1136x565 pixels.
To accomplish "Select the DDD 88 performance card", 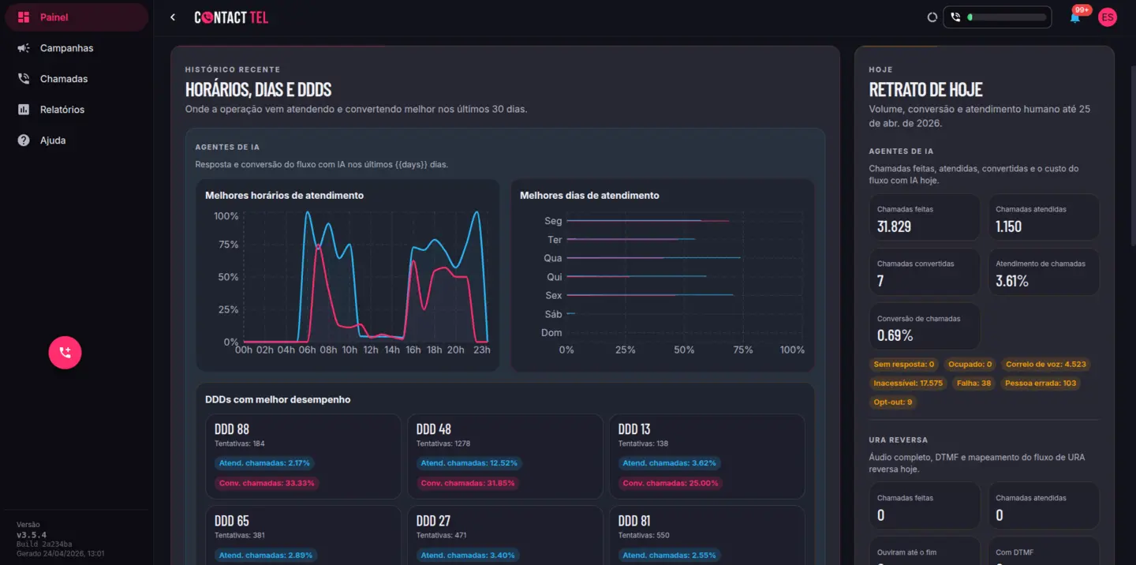I will 303,456.
